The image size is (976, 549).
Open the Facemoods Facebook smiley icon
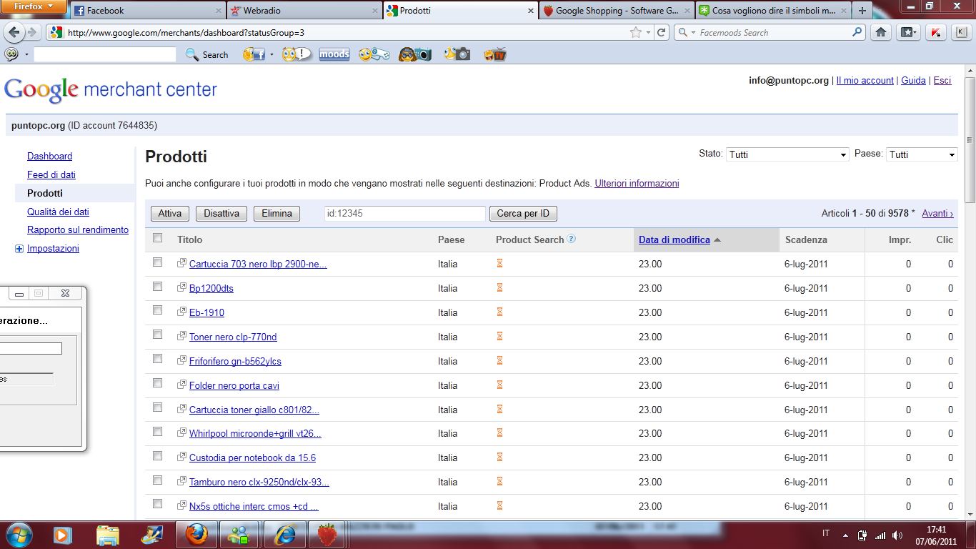[x=254, y=54]
